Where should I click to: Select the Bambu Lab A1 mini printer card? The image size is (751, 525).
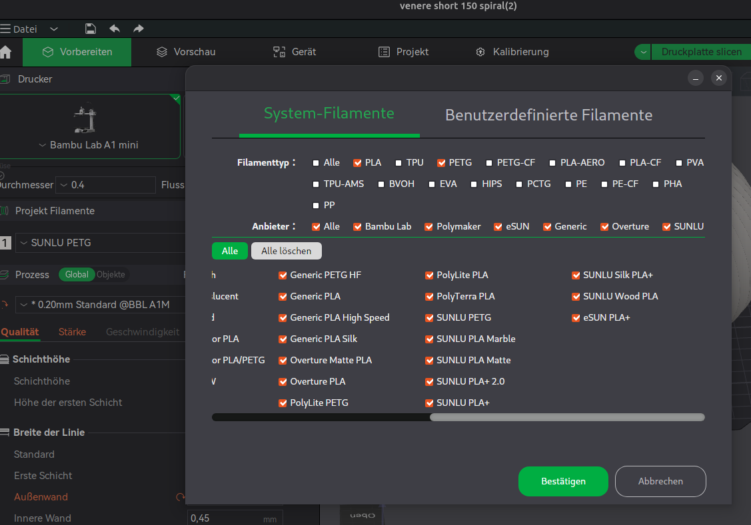89,126
